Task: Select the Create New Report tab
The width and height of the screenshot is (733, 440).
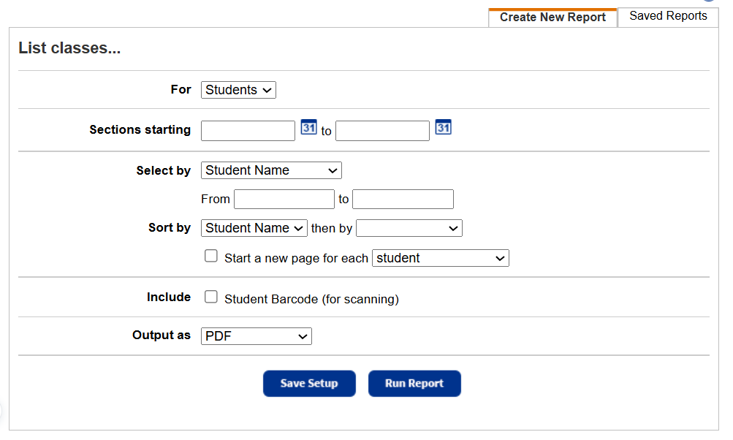Action: 552,17
